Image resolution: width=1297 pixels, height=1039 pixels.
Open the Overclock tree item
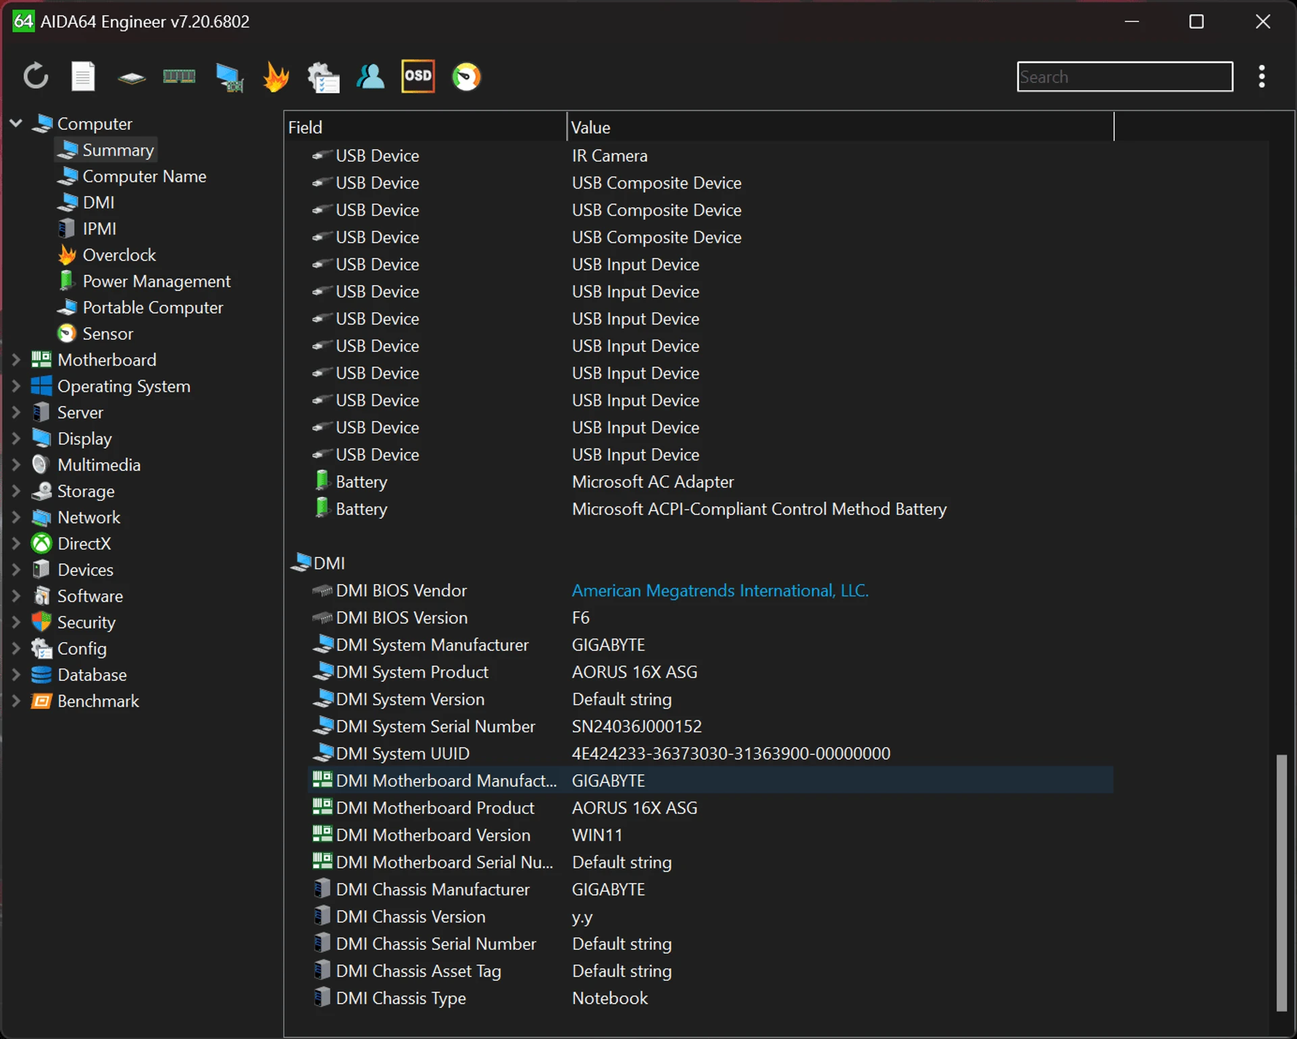point(107,255)
